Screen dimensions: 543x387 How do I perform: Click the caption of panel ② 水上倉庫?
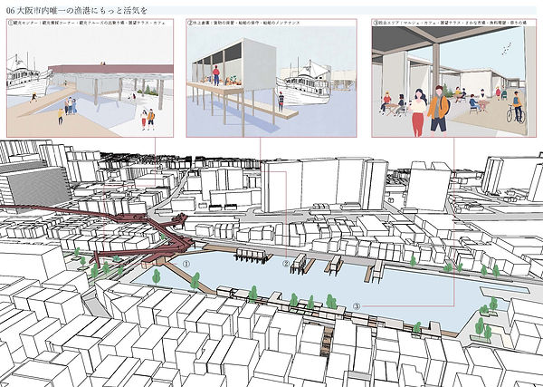click(x=243, y=23)
